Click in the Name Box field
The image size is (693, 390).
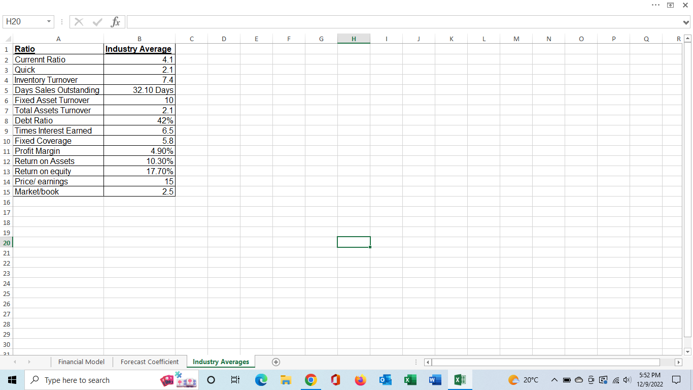click(23, 22)
